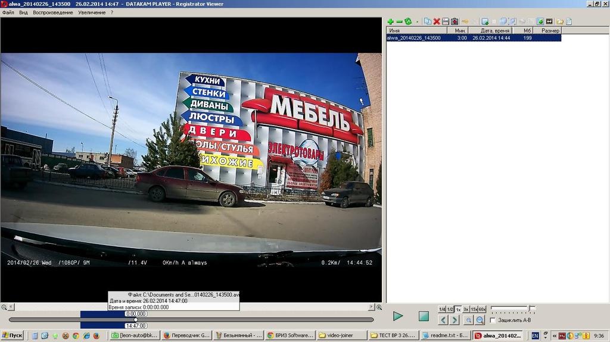Click the green minus remove file icon
This screenshot has height=342, width=610.
coord(399,21)
